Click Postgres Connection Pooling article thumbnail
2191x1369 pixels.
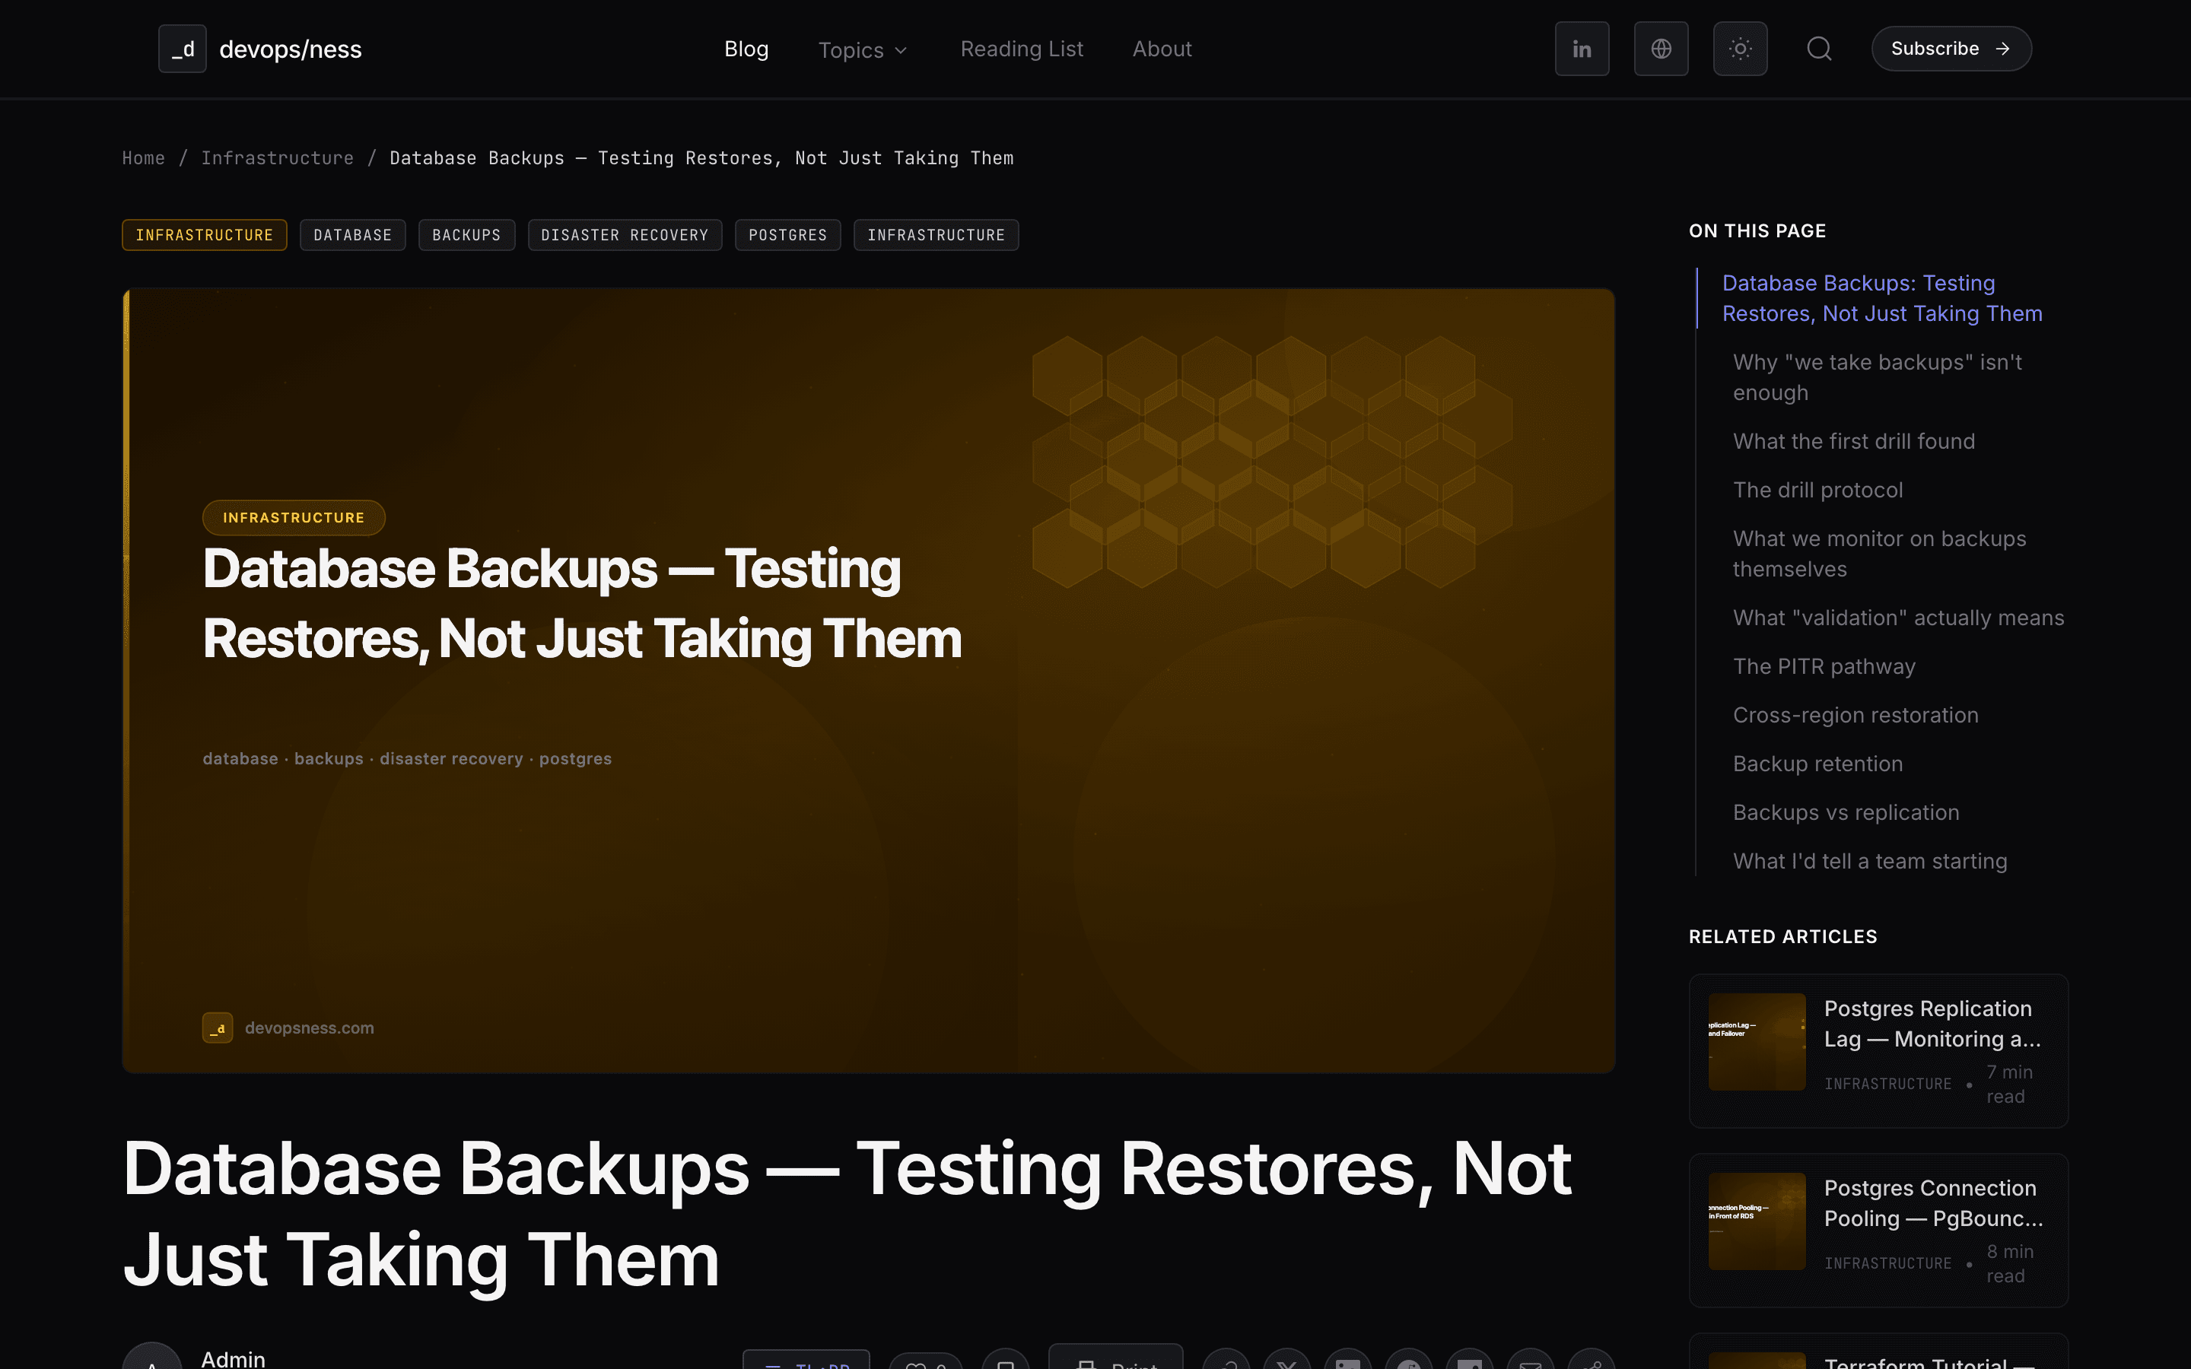click(1757, 1221)
